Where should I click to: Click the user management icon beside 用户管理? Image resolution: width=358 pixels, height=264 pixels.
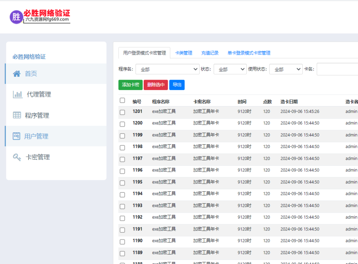(x=16, y=136)
